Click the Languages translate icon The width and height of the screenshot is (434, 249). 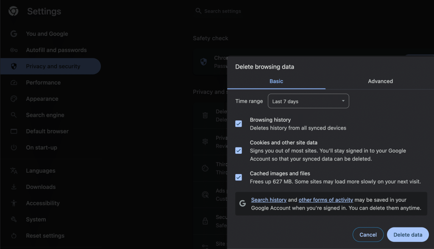[x=14, y=171]
